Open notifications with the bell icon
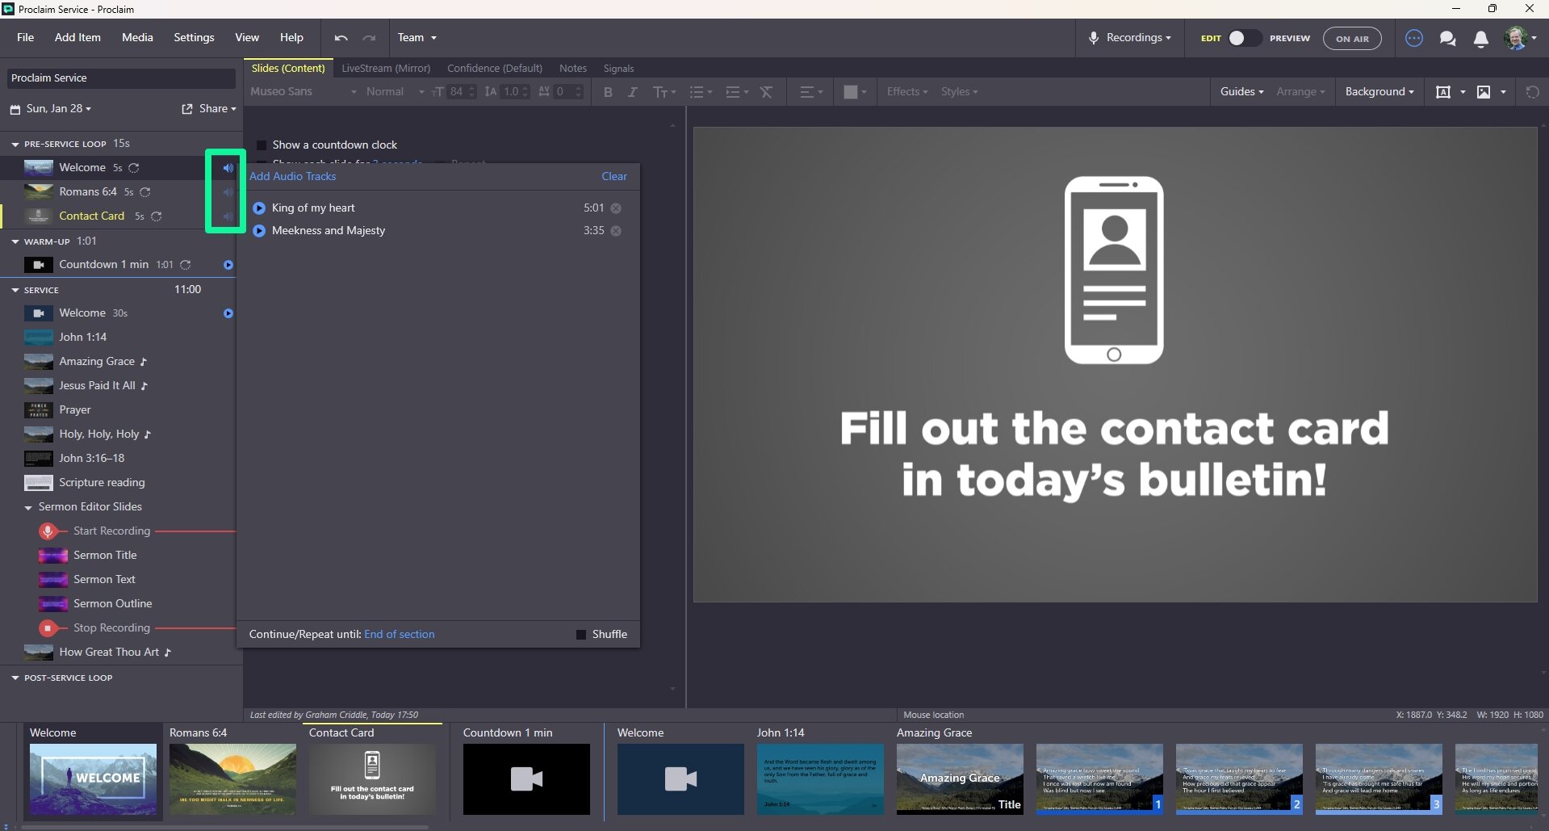The image size is (1549, 831). (x=1481, y=38)
